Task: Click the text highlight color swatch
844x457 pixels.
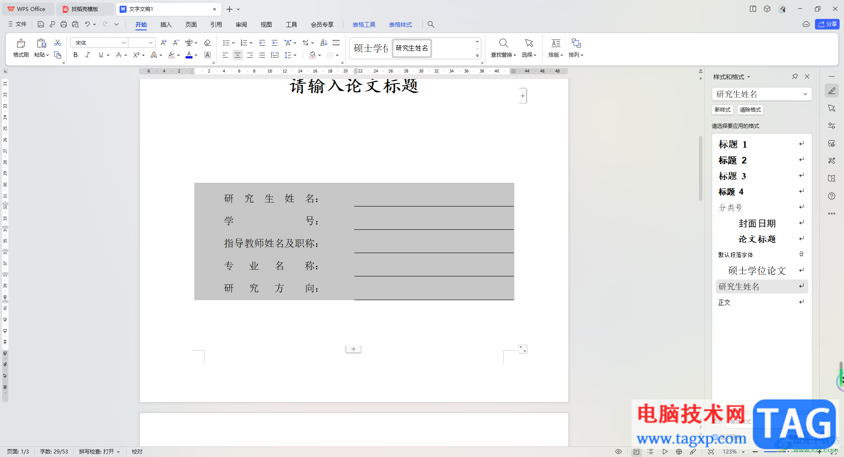Action: (171, 55)
